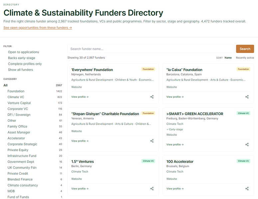Focus the Search funder name field

(151, 49)
